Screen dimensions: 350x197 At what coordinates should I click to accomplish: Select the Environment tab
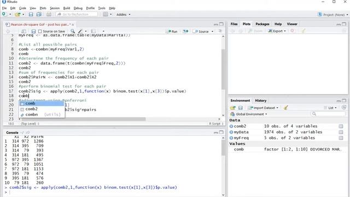click(240, 101)
